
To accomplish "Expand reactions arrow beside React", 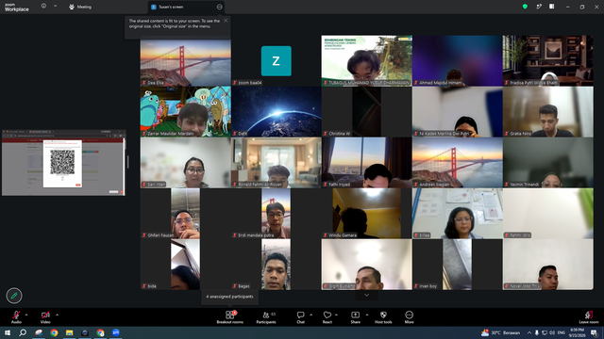I will [x=336, y=315].
